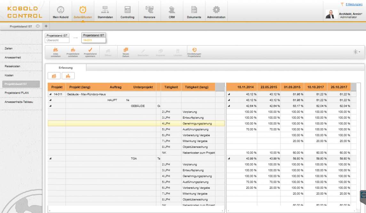Click the 01.09.2015 date column header
366x213 pixels.
coord(292,87)
